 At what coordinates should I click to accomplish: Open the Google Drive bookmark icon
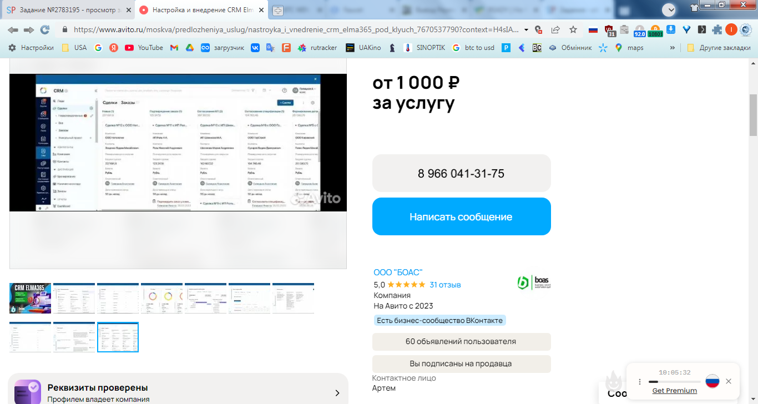tap(189, 48)
